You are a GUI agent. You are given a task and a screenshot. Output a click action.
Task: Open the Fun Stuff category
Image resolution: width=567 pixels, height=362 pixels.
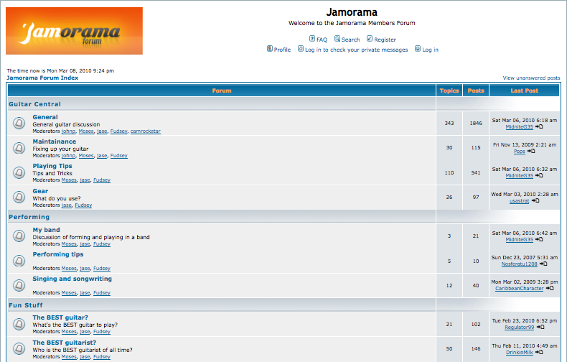[26, 305]
